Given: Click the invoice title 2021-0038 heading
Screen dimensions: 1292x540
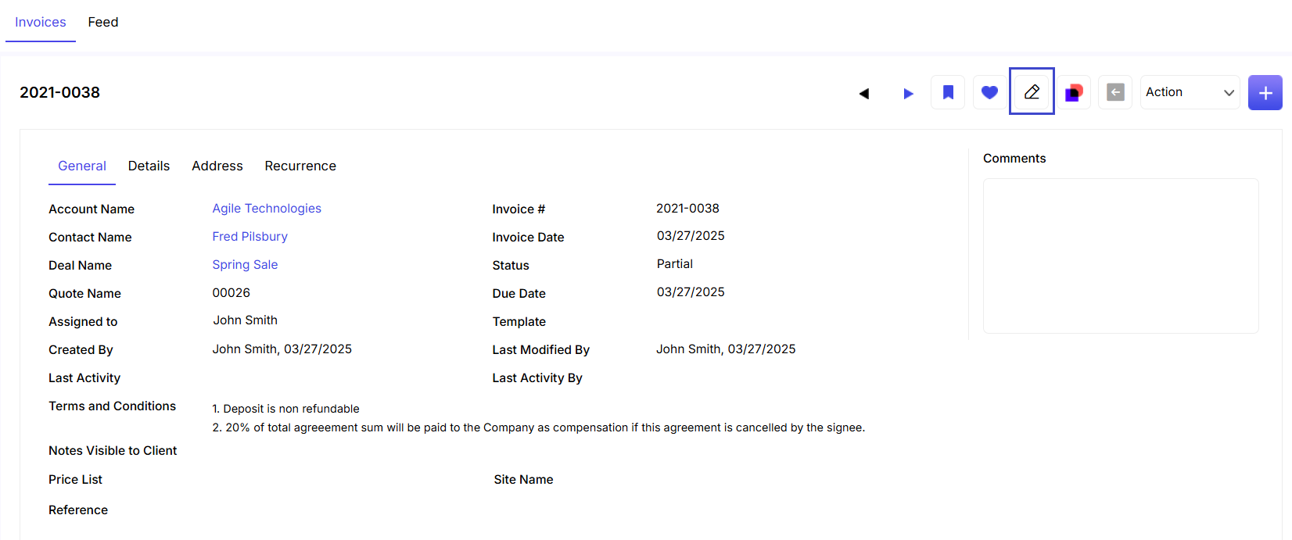Looking at the screenshot, I should coord(60,92).
